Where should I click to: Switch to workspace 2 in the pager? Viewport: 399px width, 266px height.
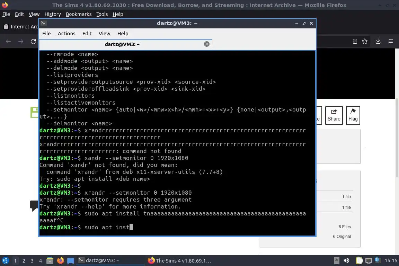pyautogui.click(x=24, y=261)
